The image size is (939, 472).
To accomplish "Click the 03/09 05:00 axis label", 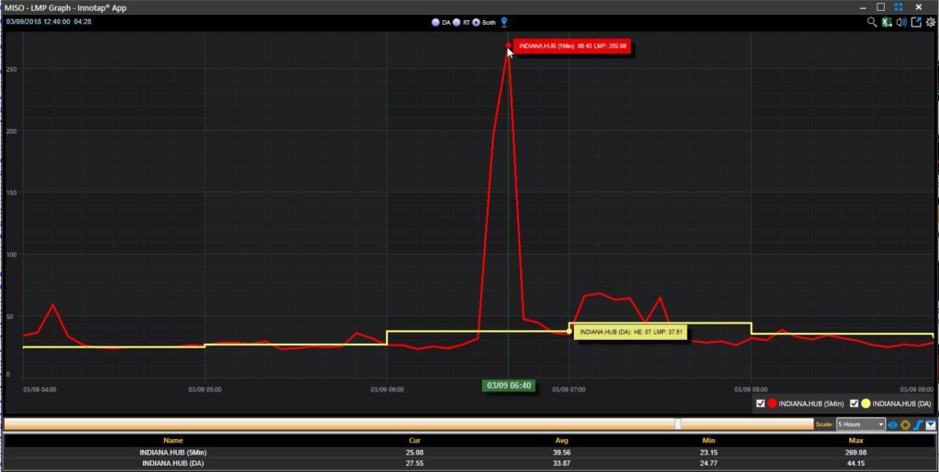I will (x=204, y=390).
